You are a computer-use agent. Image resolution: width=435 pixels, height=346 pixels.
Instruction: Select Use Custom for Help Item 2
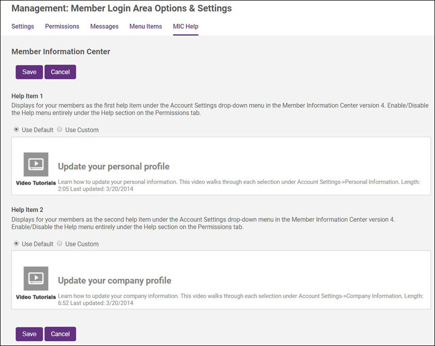59,244
